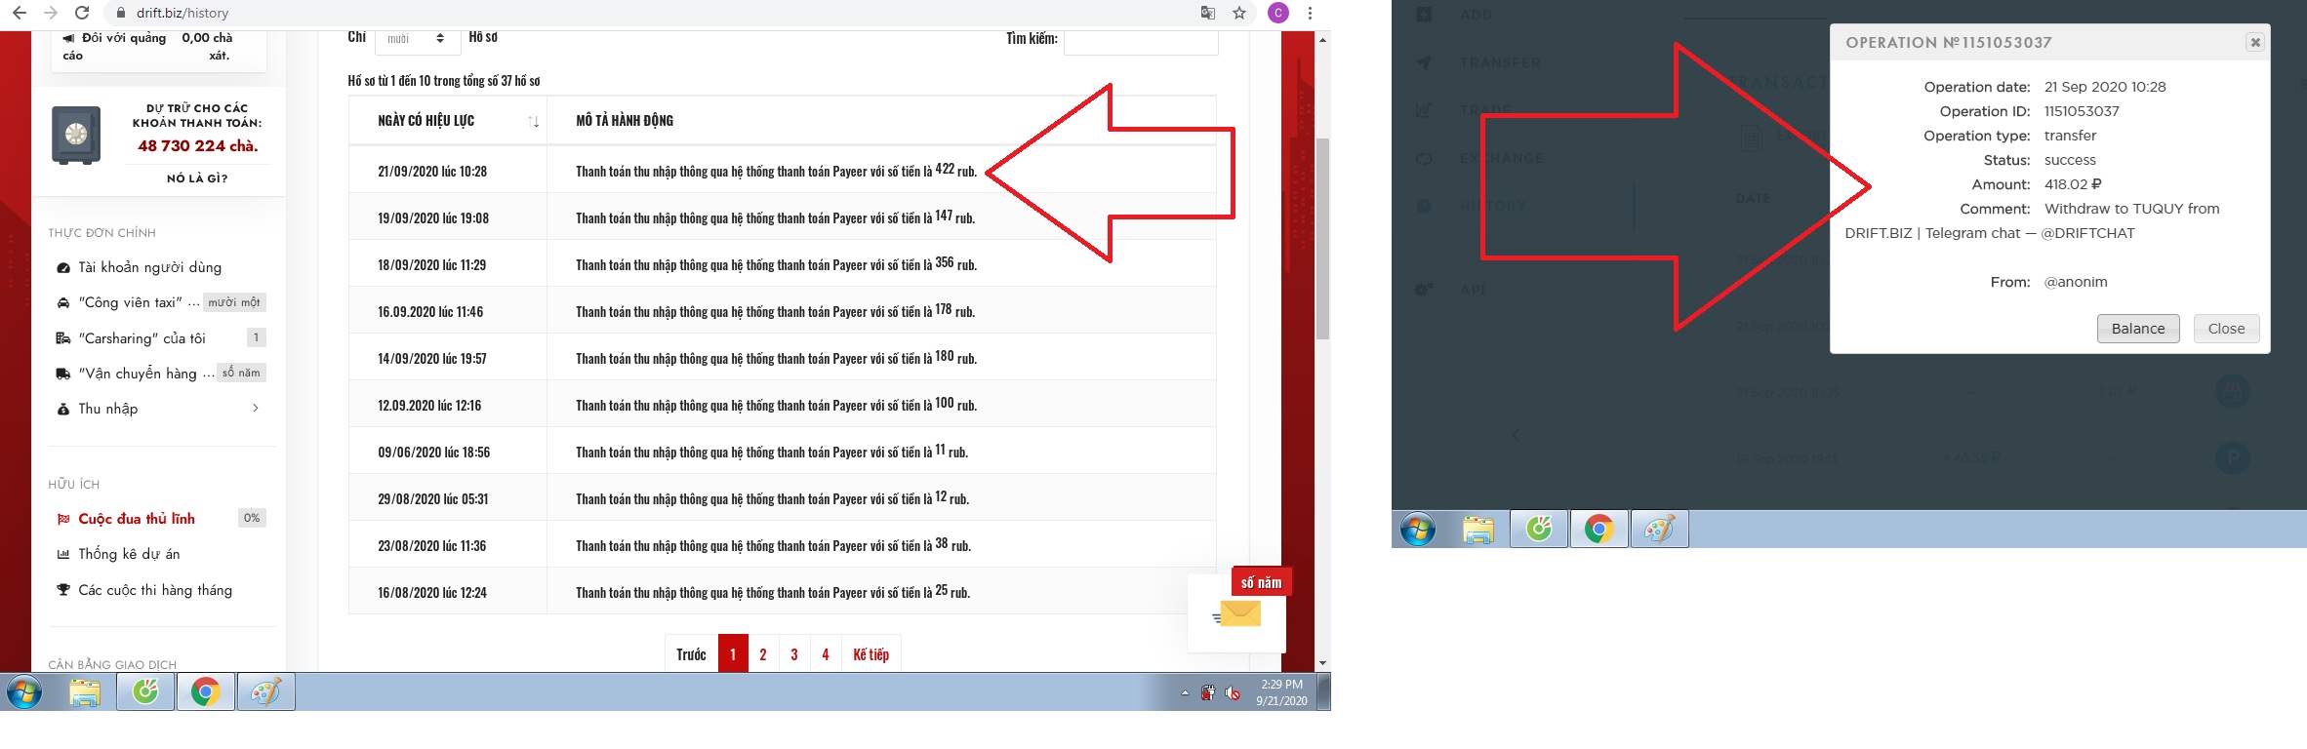The width and height of the screenshot is (2307, 749).
Task: Click the money bag icon for Thu nhập
Action: (x=63, y=409)
